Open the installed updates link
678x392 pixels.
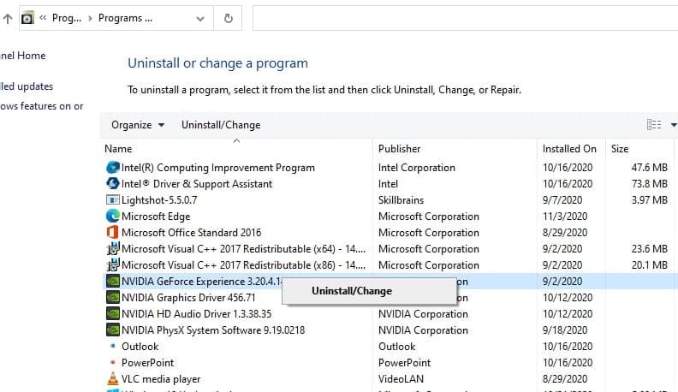point(27,86)
